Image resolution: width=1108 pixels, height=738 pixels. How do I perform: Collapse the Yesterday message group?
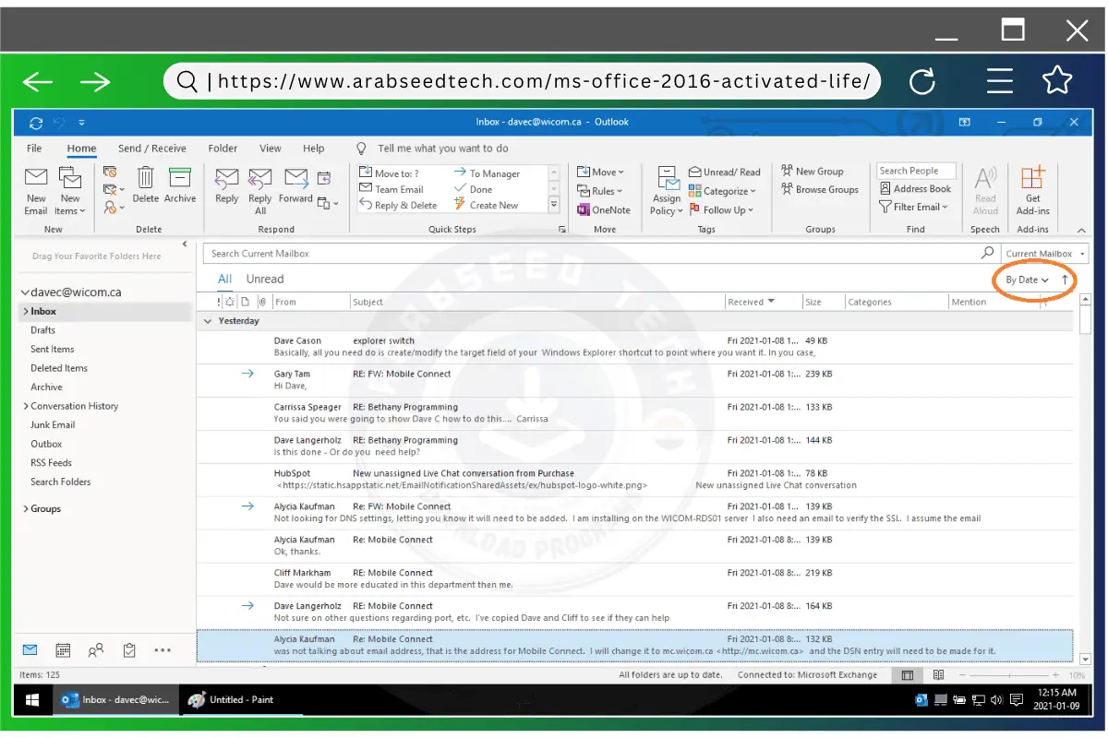[208, 320]
